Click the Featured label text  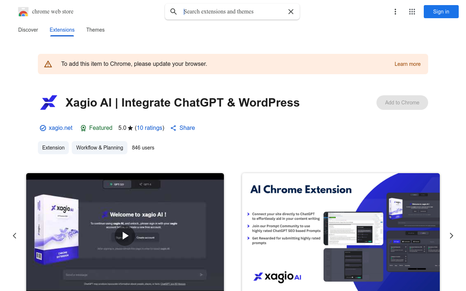[100, 128]
